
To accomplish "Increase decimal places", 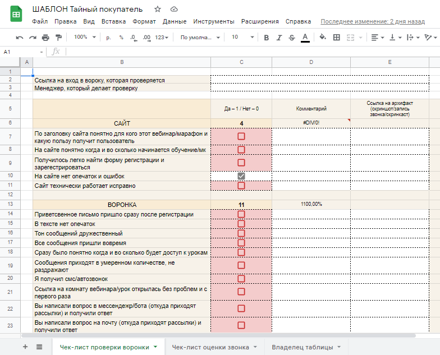I will pos(146,38).
